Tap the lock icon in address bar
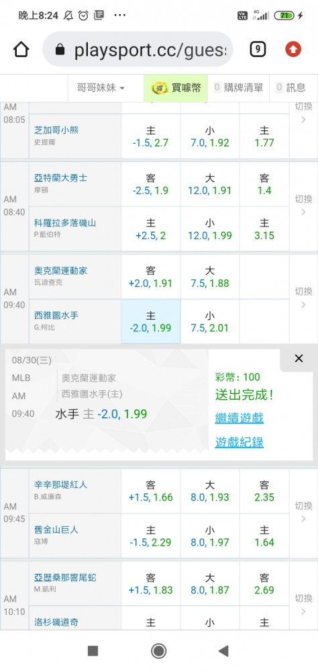The image size is (318, 672). [60, 50]
